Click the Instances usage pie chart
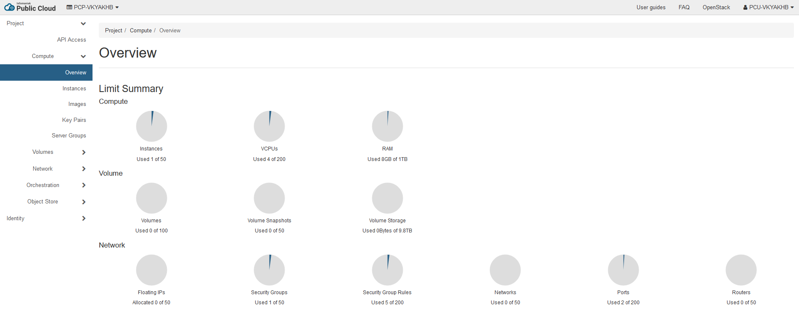Image resolution: width=799 pixels, height=311 pixels. coord(151,126)
